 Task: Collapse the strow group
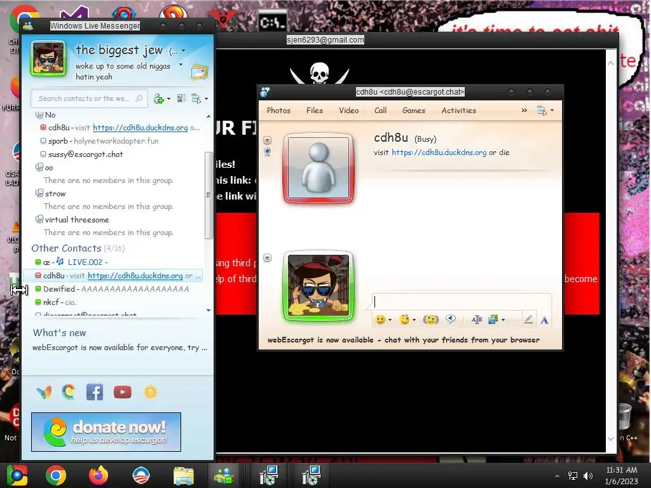(x=39, y=193)
